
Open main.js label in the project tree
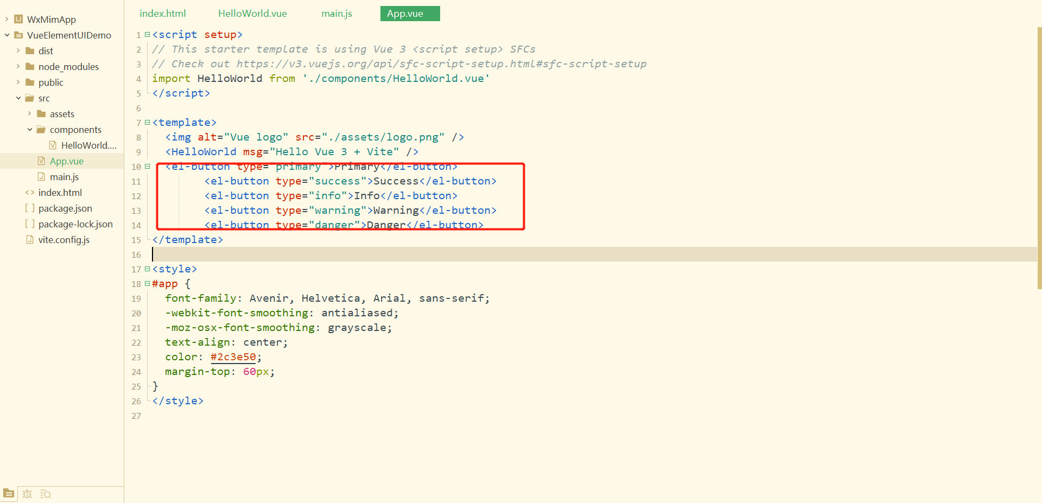click(64, 176)
